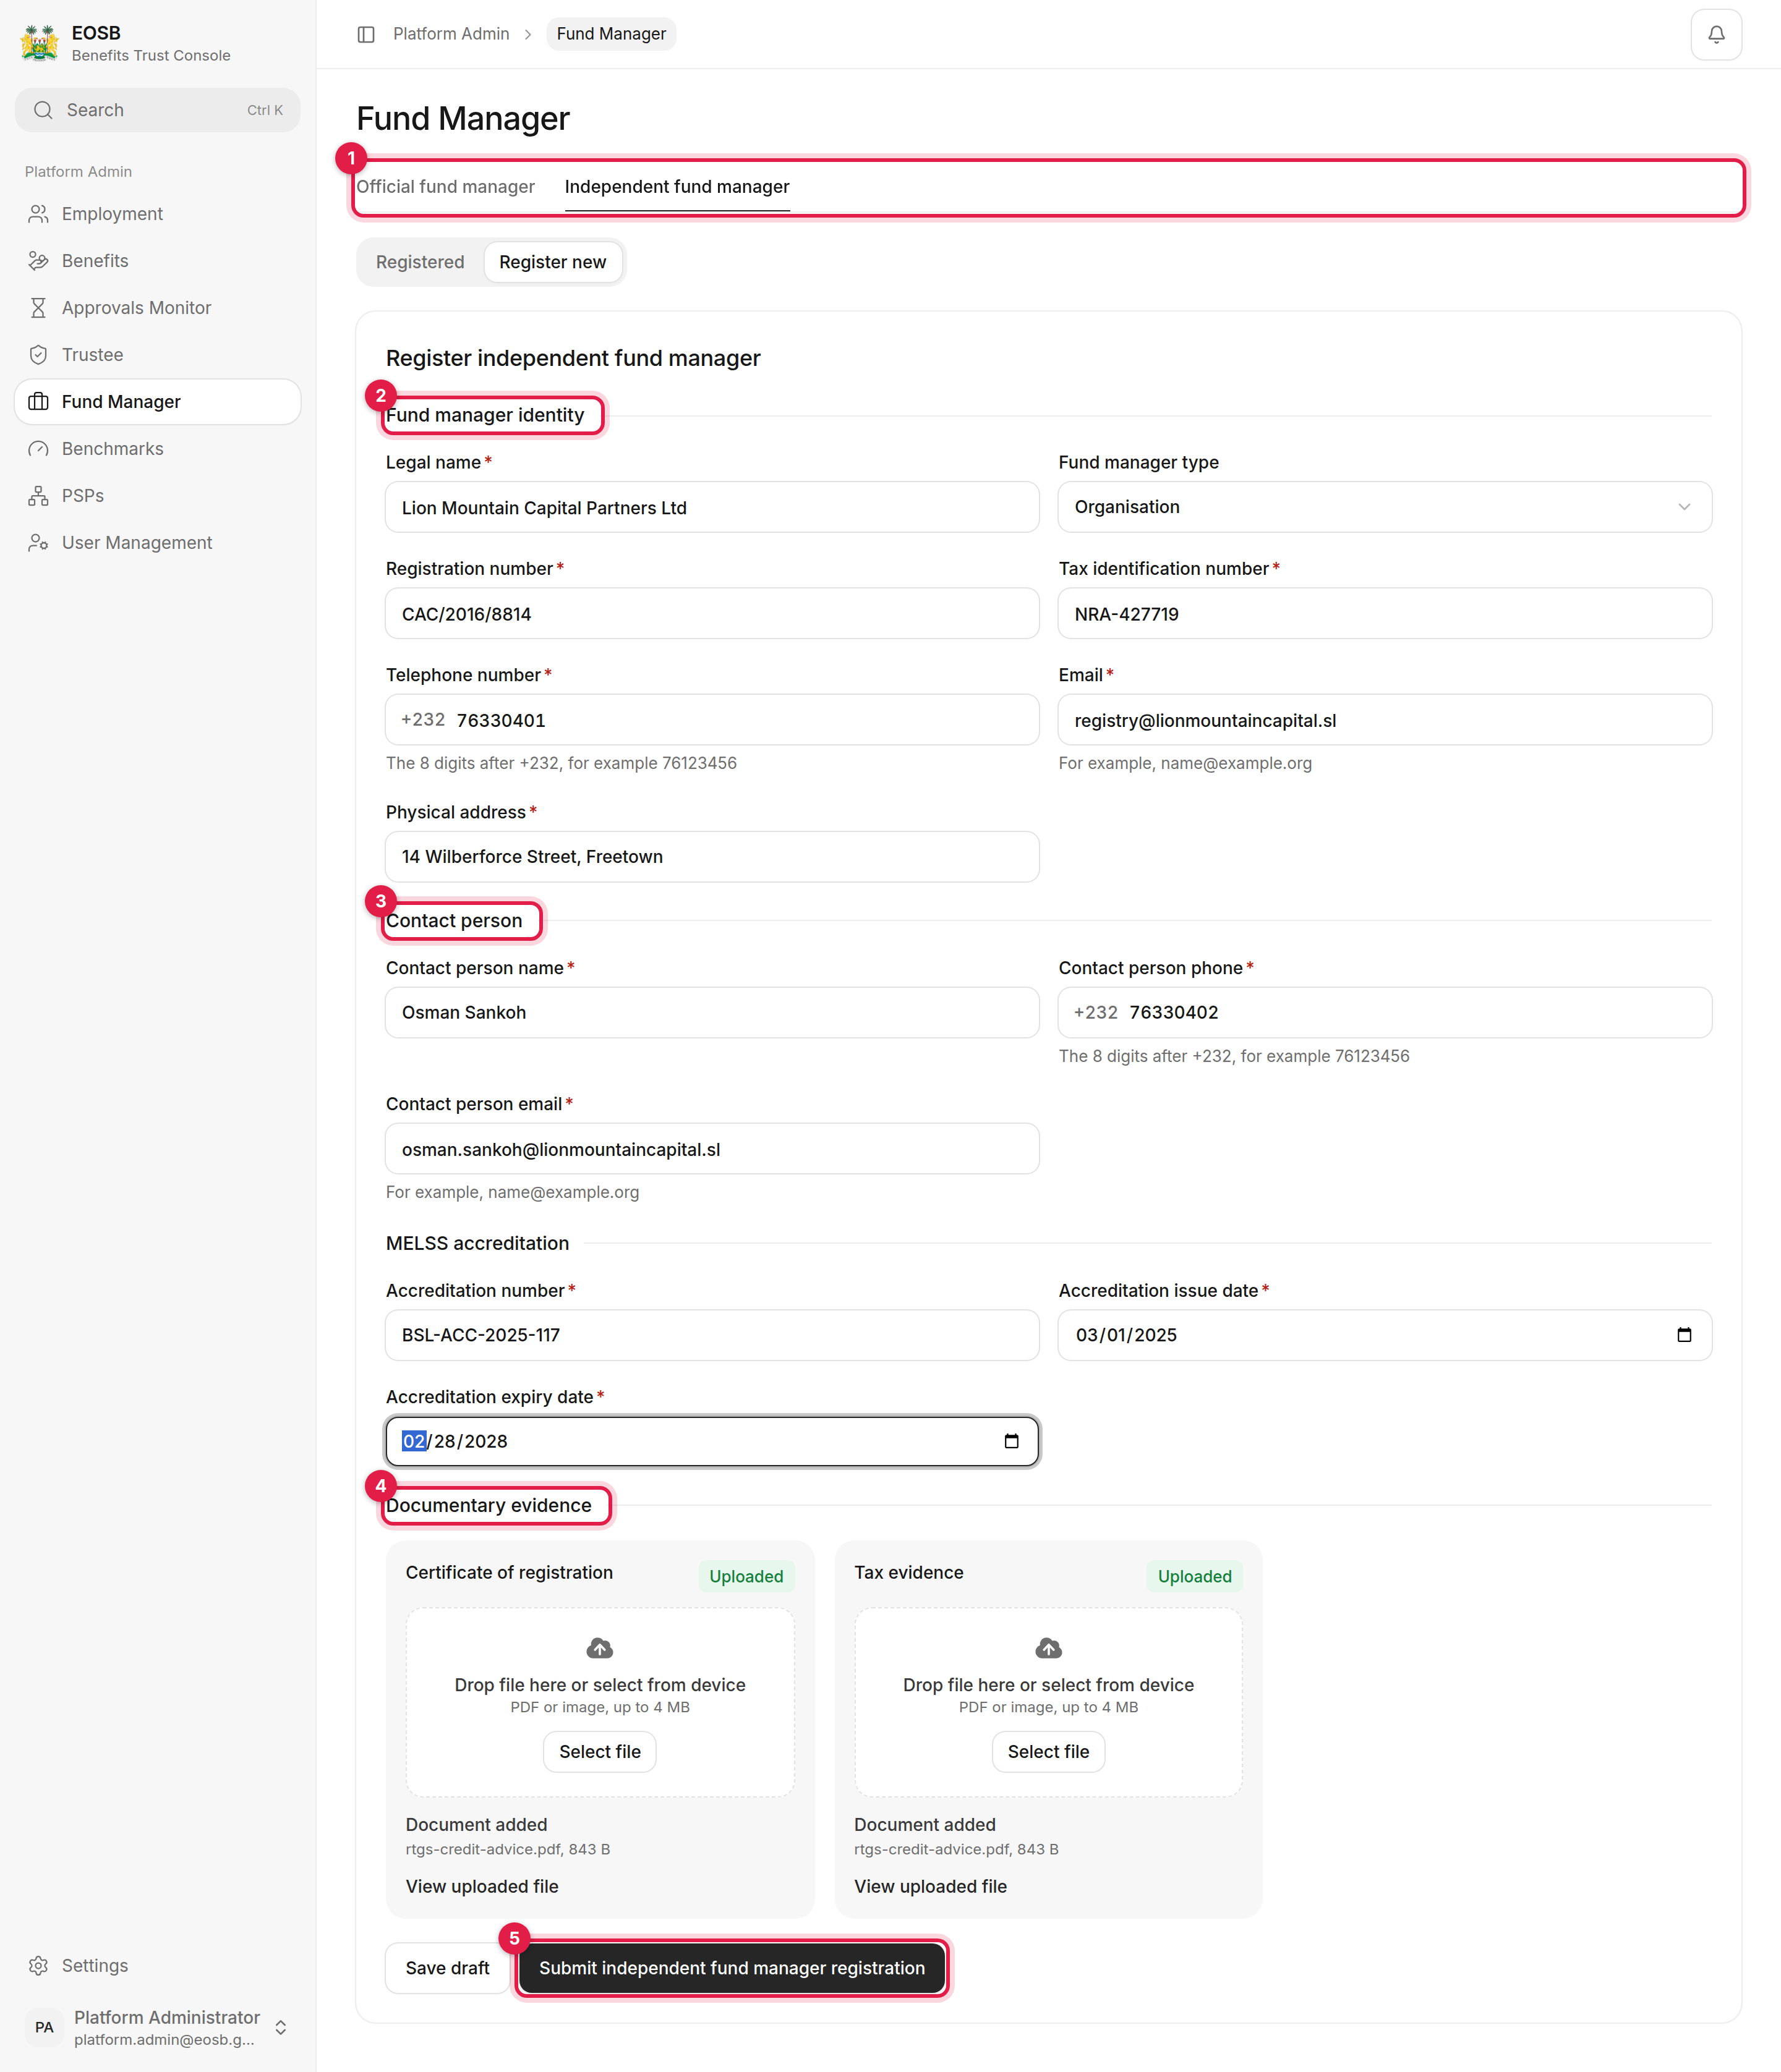Click the Registration number field
Image resolution: width=1781 pixels, height=2072 pixels.
click(712, 613)
